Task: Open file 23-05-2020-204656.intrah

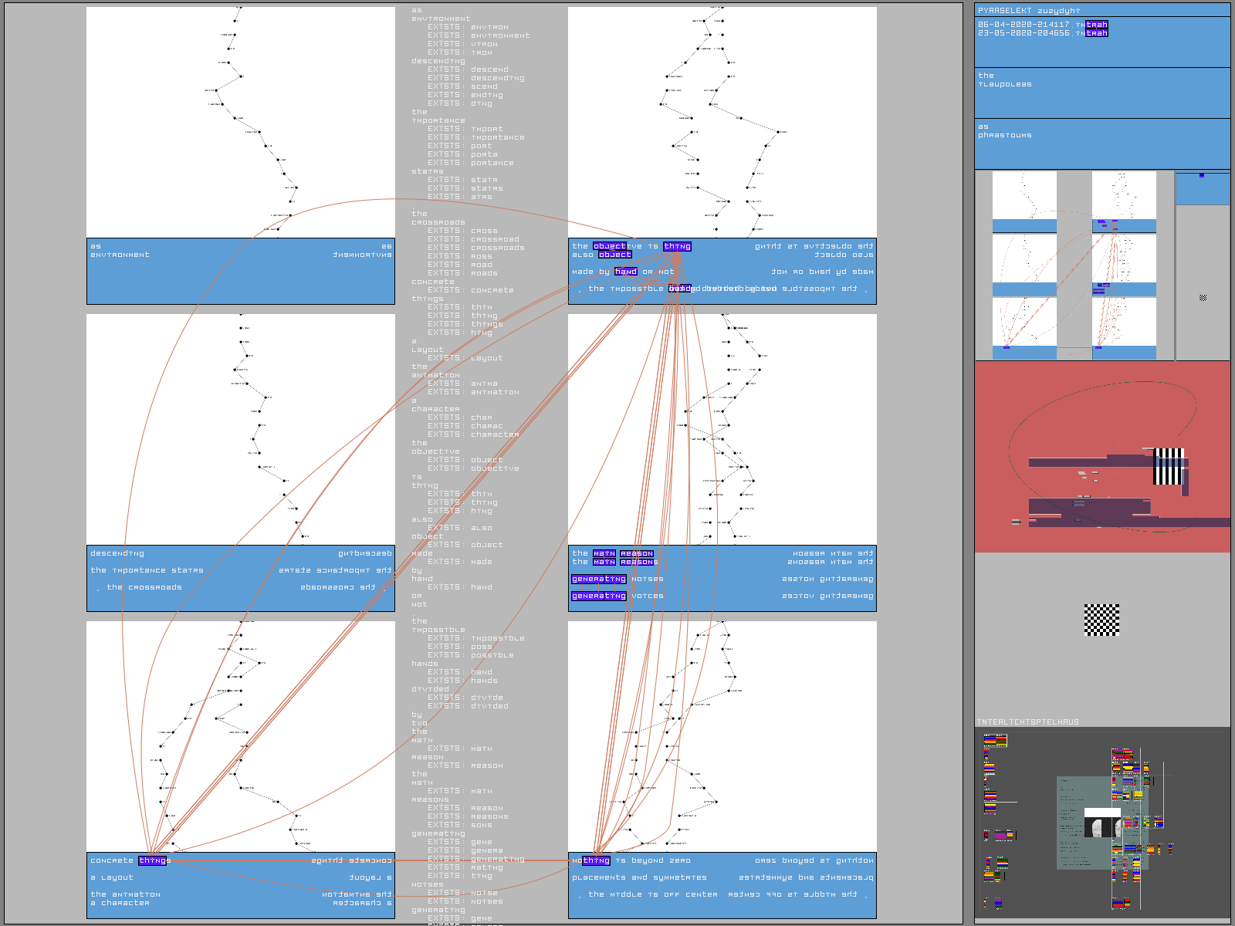Action: point(1042,33)
